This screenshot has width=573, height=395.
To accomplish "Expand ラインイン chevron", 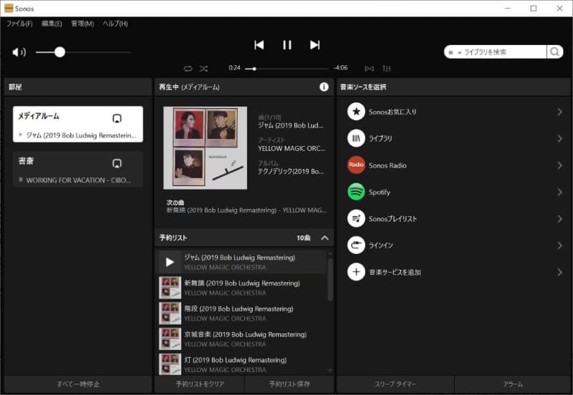I will click(x=559, y=245).
